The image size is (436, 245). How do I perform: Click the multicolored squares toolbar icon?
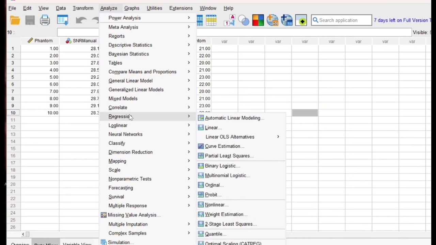point(258,20)
